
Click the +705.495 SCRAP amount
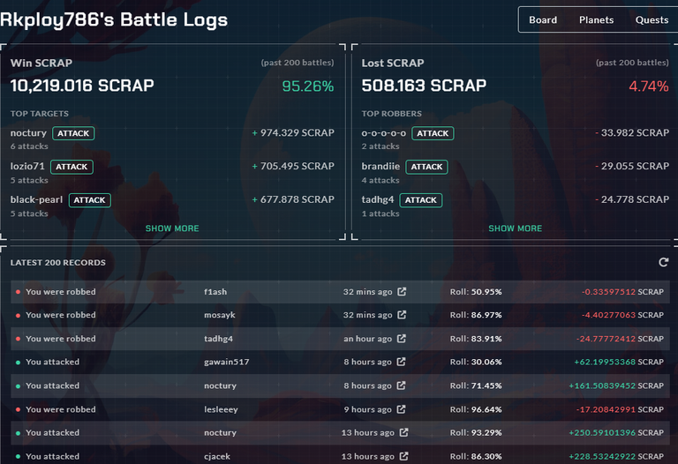(293, 166)
